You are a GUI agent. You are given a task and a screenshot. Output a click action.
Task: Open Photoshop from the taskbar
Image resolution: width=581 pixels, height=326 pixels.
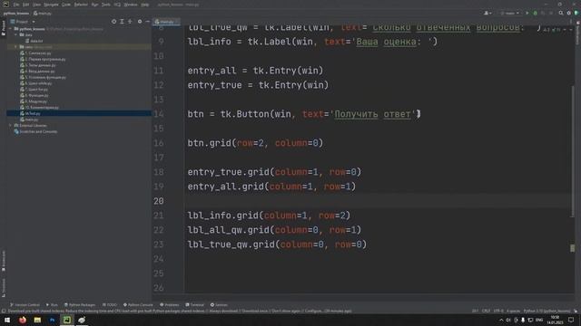point(52,320)
